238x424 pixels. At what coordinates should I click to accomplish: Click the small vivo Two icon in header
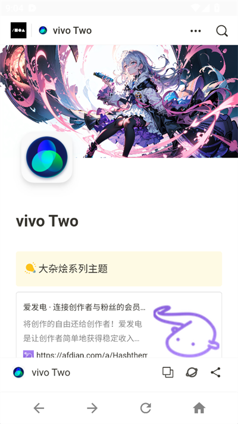43,30
